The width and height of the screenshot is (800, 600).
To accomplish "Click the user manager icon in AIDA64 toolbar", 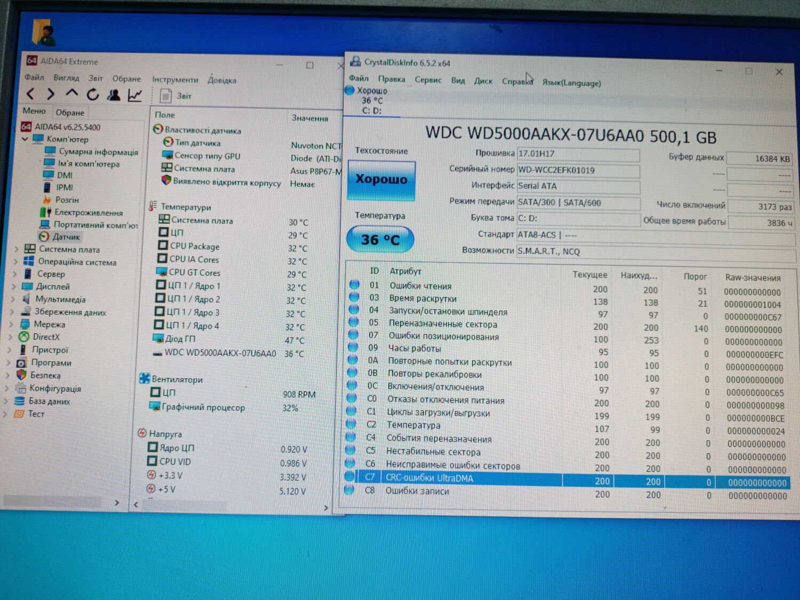I will pos(114,94).
